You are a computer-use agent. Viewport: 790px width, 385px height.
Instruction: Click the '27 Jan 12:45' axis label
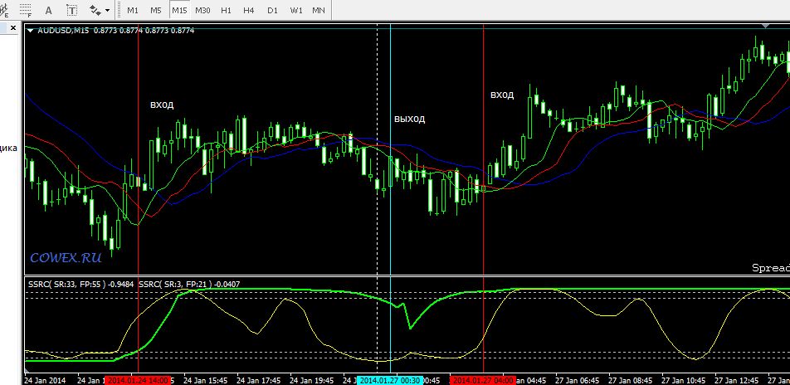click(x=738, y=381)
